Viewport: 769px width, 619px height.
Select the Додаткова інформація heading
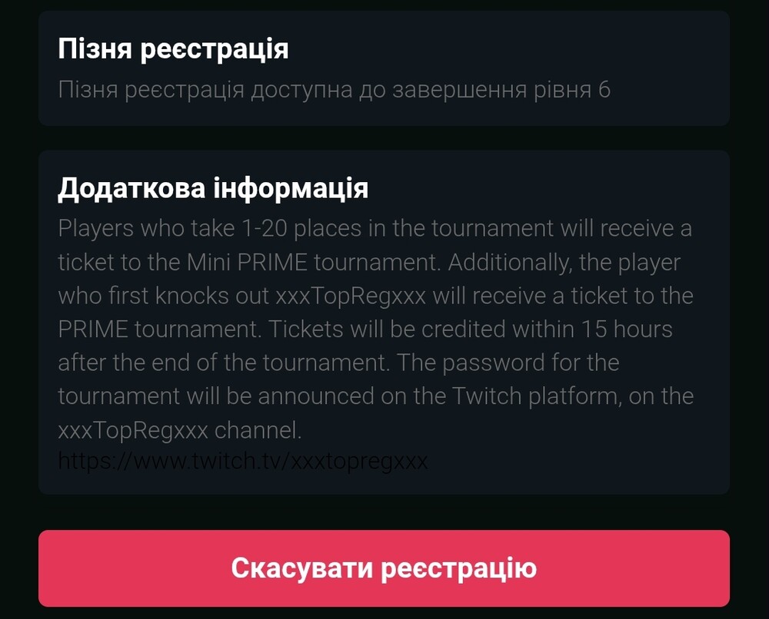[x=213, y=188]
